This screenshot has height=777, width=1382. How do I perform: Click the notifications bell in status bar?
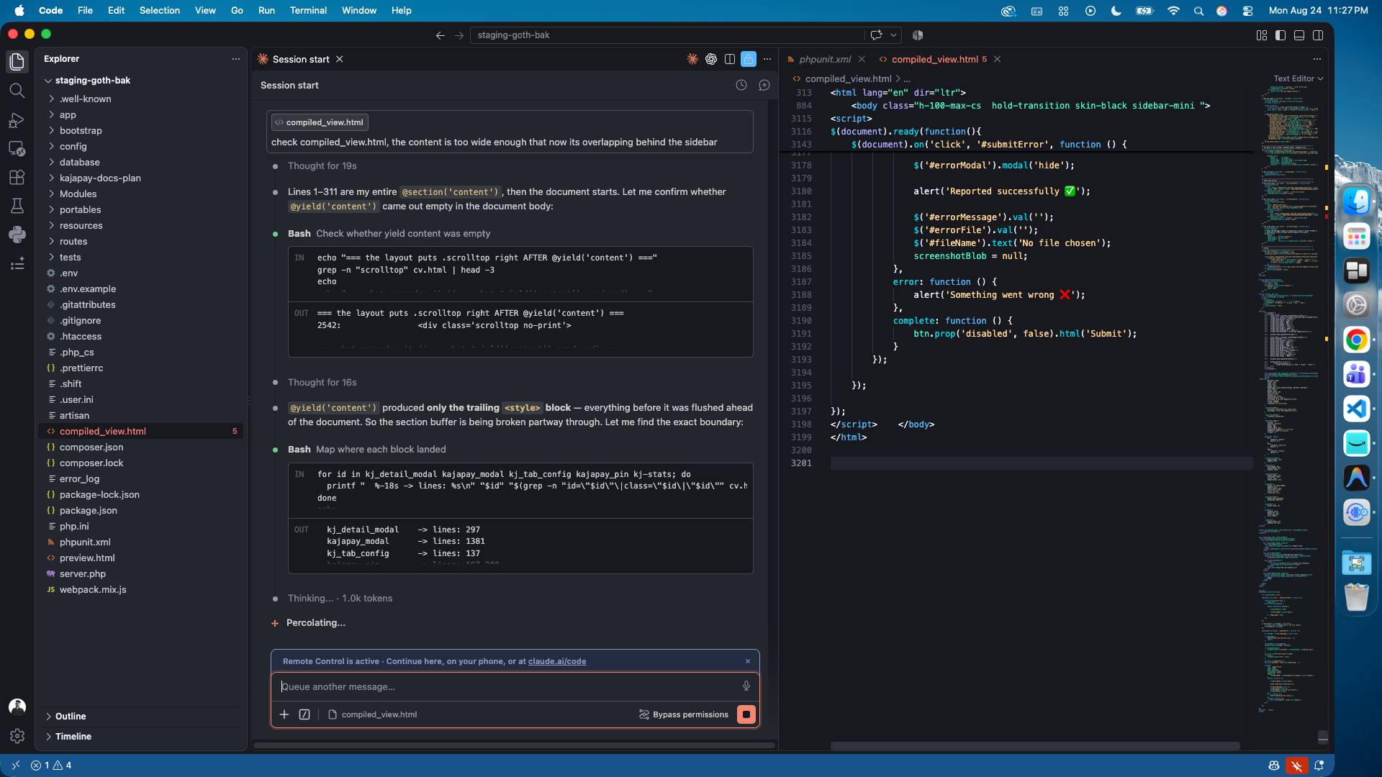coord(1319,765)
